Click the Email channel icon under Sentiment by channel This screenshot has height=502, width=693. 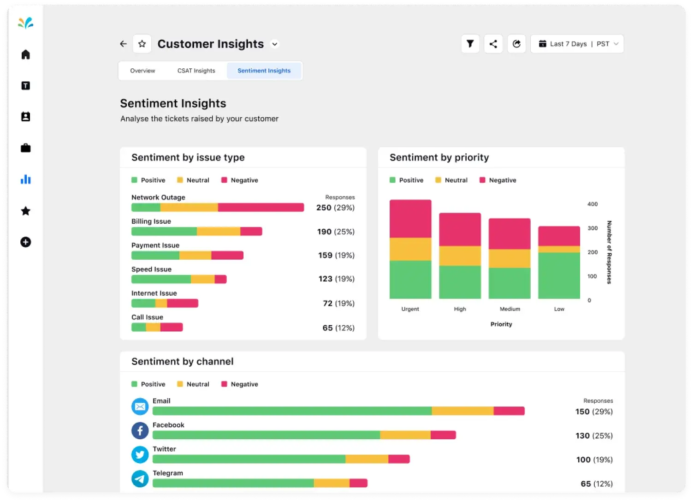(140, 406)
